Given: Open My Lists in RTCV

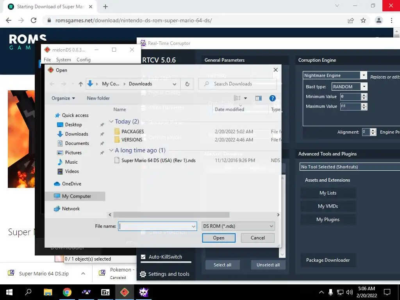Looking at the screenshot, I should click(x=328, y=193).
